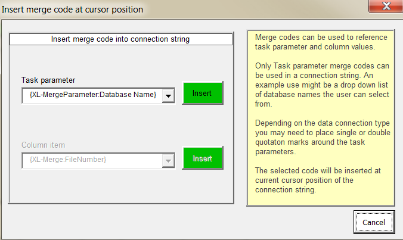Expand the Column item dropdown arrow
The image size is (403, 240).
click(168, 161)
